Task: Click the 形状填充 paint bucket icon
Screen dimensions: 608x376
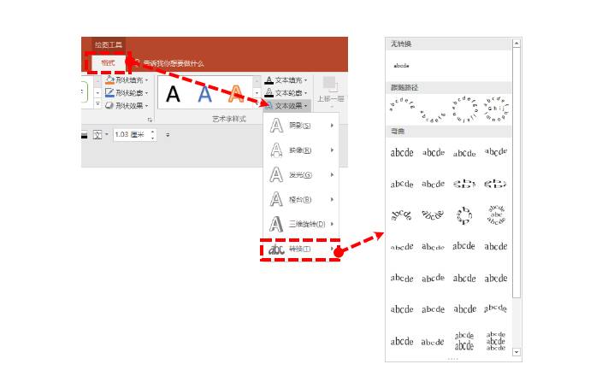Action: click(109, 80)
